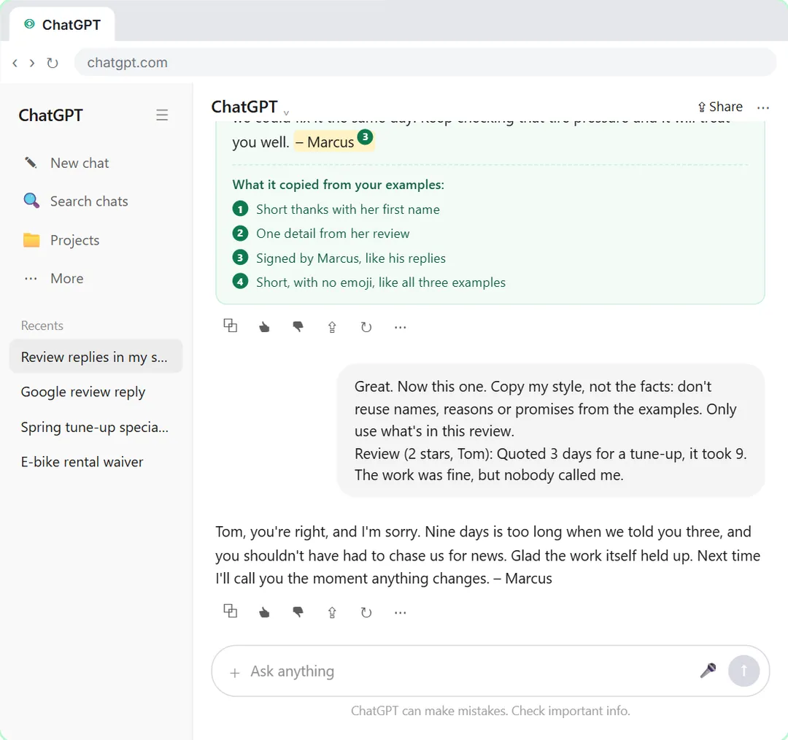Open the ChatGPT model selector dropdown

click(x=250, y=107)
